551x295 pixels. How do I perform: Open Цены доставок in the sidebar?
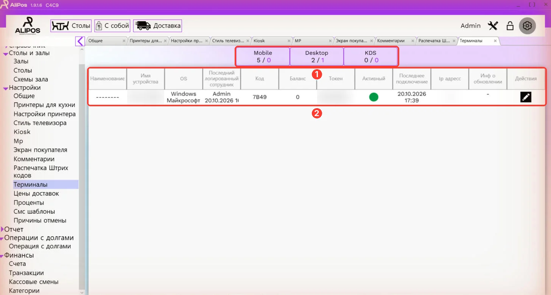point(36,194)
